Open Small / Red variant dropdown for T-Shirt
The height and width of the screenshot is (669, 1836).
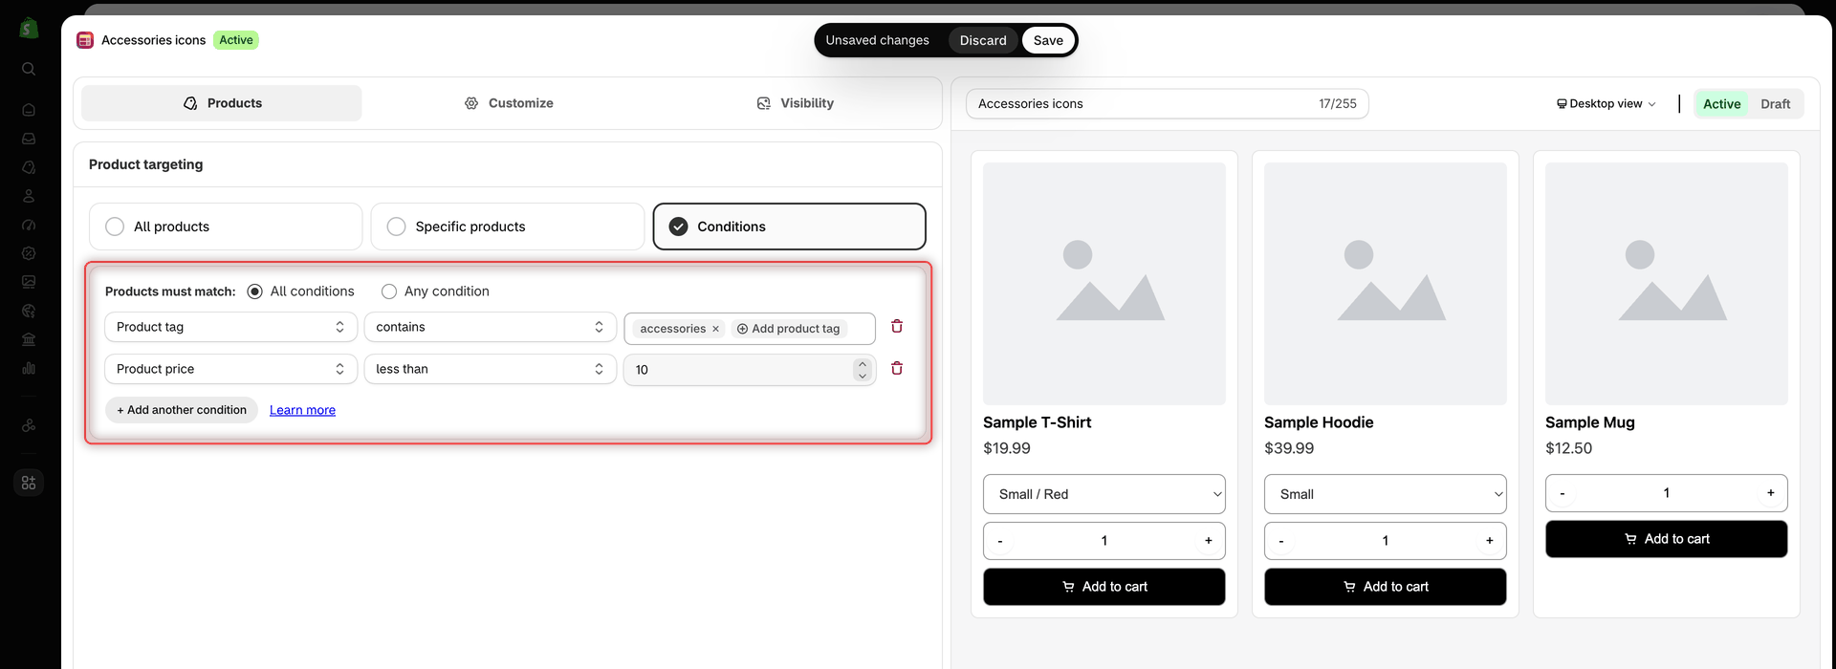click(1104, 494)
